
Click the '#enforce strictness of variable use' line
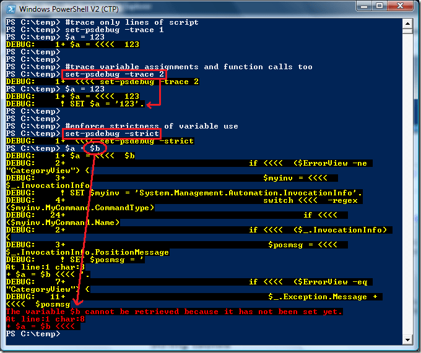pos(152,126)
